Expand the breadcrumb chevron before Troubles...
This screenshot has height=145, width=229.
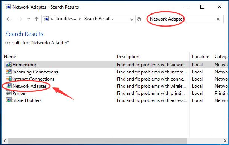52,19
